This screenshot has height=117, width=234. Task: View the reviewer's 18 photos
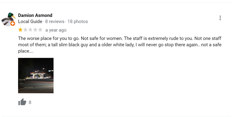pyautogui.click(x=78, y=21)
